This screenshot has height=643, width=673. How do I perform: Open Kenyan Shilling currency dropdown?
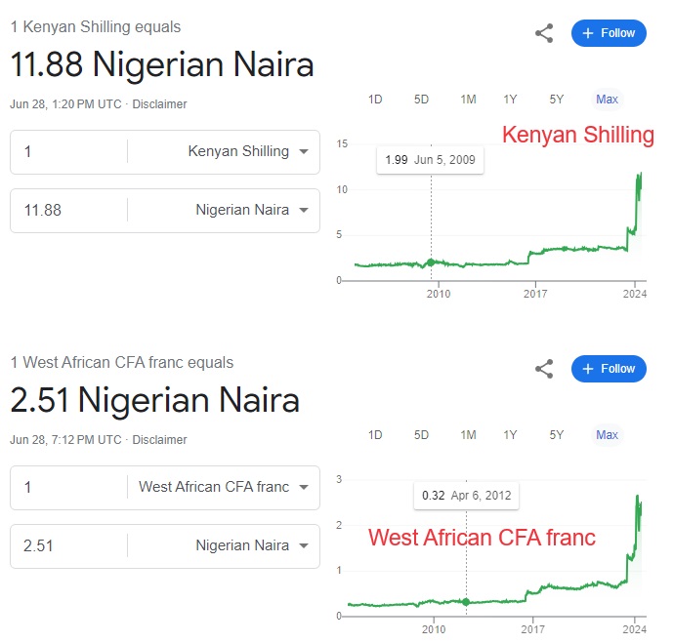(x=248, y=151)
